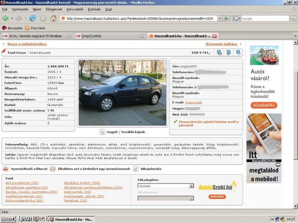Close the Használtautó.hu browser tab
This screenshot has width=298, height=223.
[x=215, y=36]
